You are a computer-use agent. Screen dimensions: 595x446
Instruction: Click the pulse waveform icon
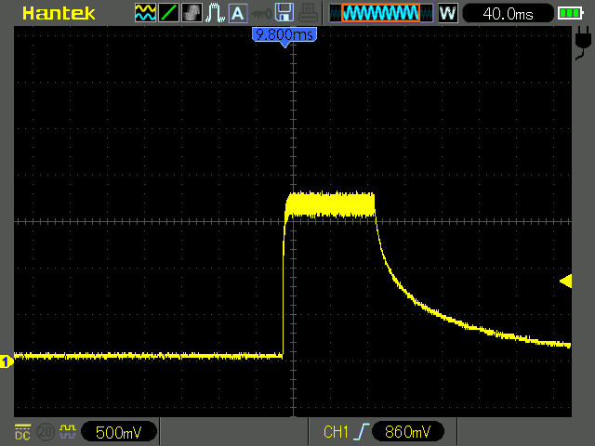click(x=215, y=13)
